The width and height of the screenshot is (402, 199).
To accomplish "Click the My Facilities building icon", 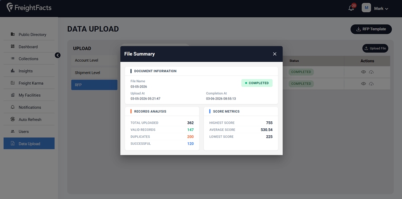I will 12,95.
